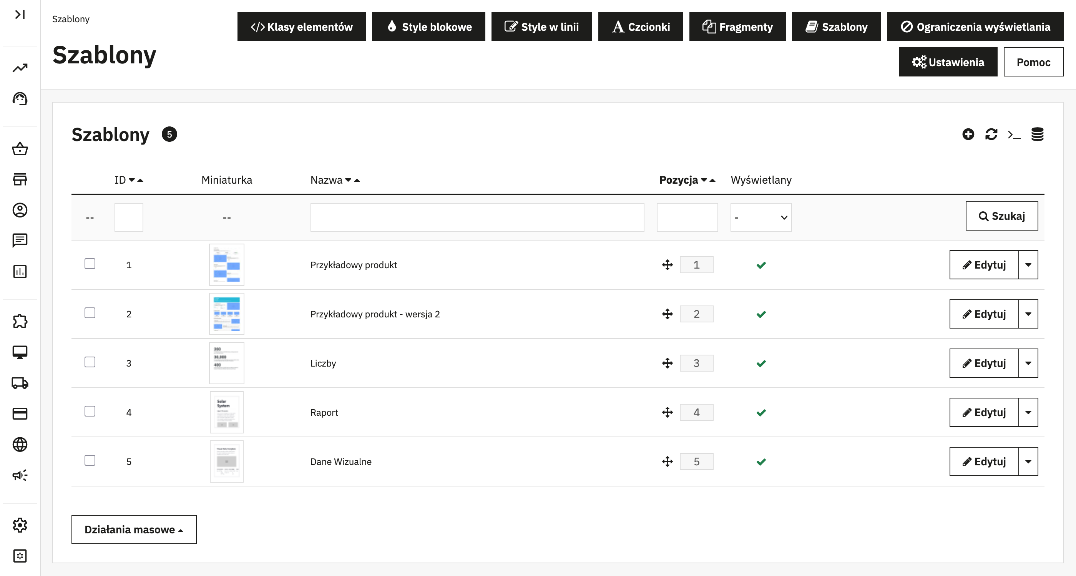Viewport: 1076px width, 576px height.
Task: Click the shipping truck icon in sidebar
Action: pos(20,383)
